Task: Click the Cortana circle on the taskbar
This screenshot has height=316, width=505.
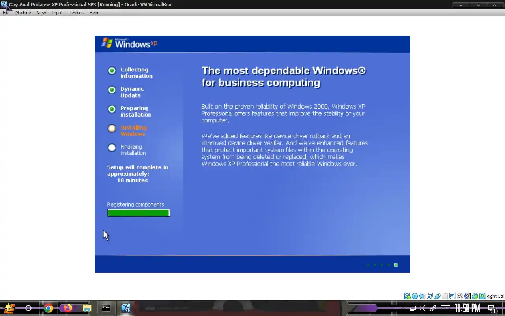Action: pos(28,308)
